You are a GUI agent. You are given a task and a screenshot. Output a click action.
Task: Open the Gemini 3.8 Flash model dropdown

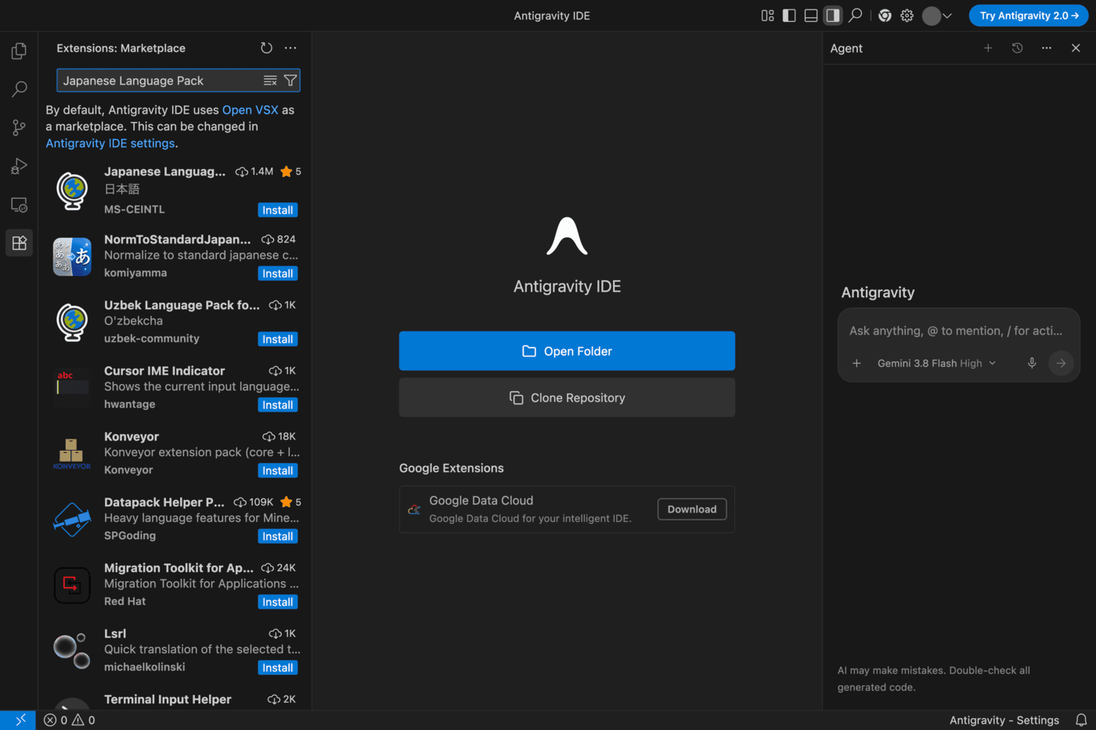click(x=936, y=363)
